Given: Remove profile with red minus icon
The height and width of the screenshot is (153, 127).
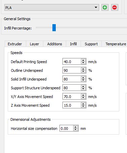Looking at the screenshot, I should [x=115, y=7].
